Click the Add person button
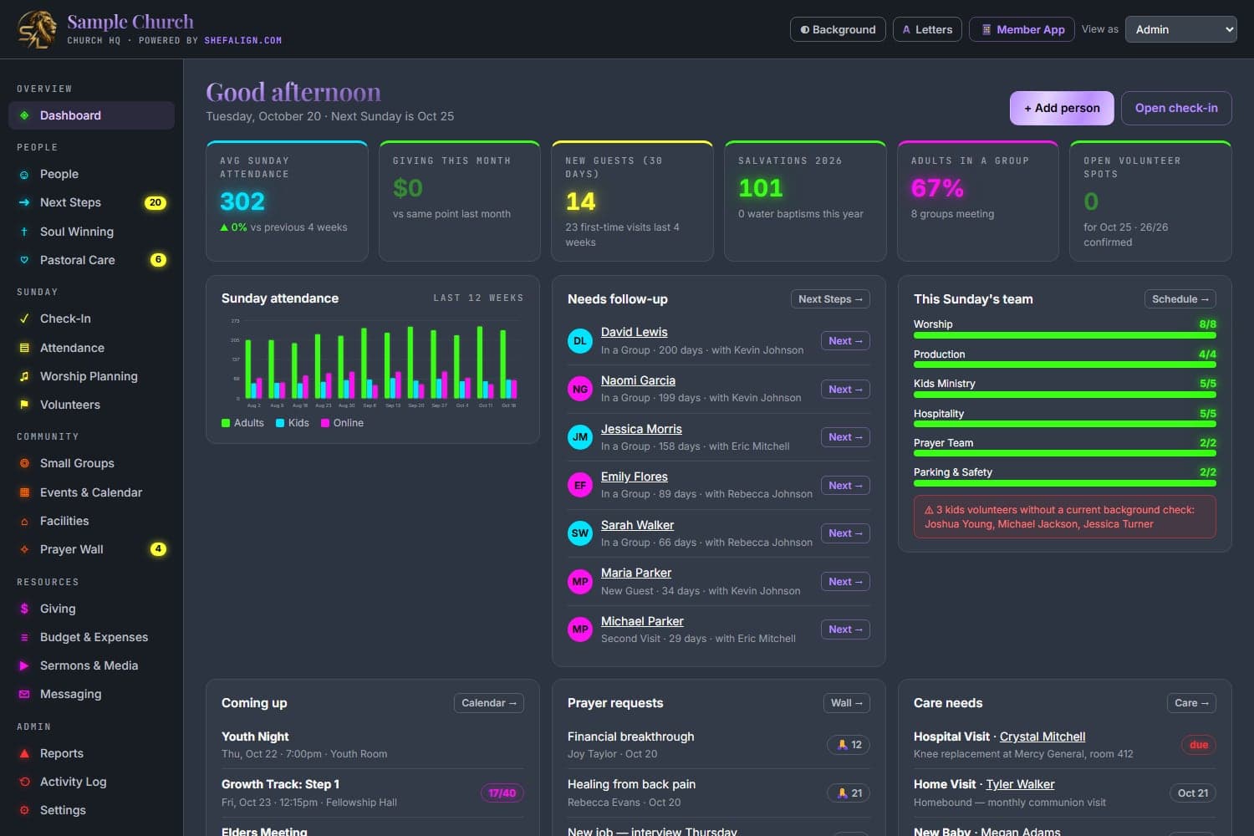 pos(1062,108)
